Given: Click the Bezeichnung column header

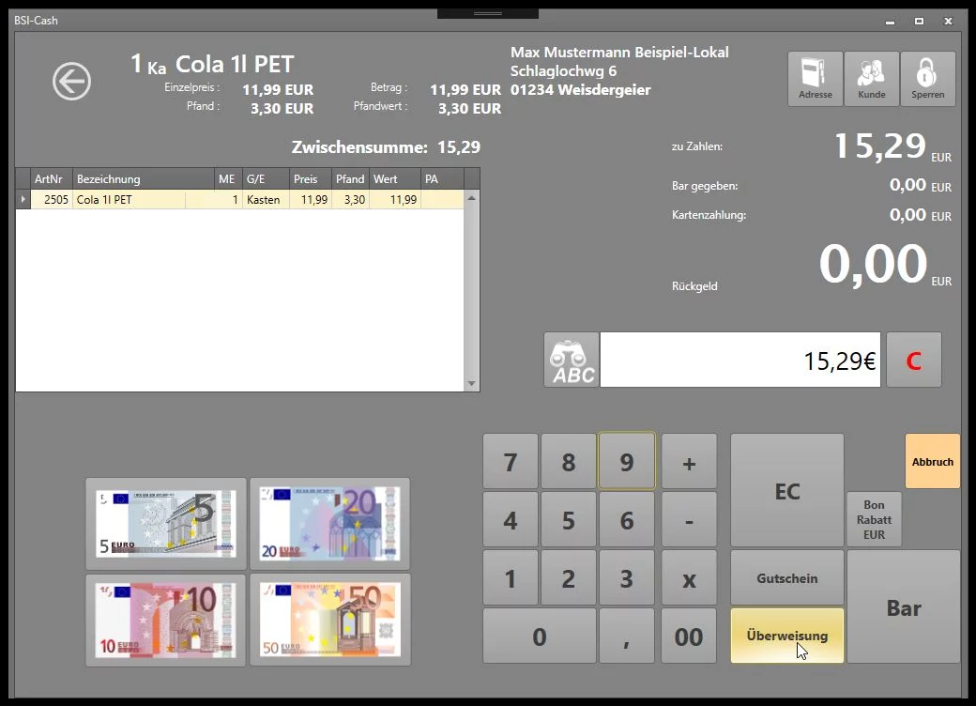Looking at the screenshot, I should (144, 179).
